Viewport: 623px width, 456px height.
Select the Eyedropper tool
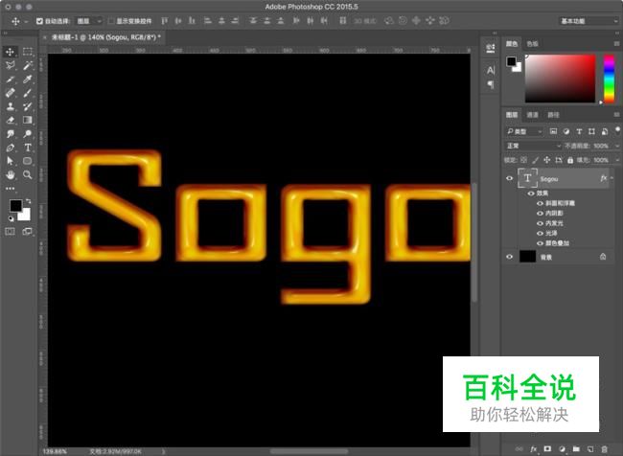tap(28, 80)
